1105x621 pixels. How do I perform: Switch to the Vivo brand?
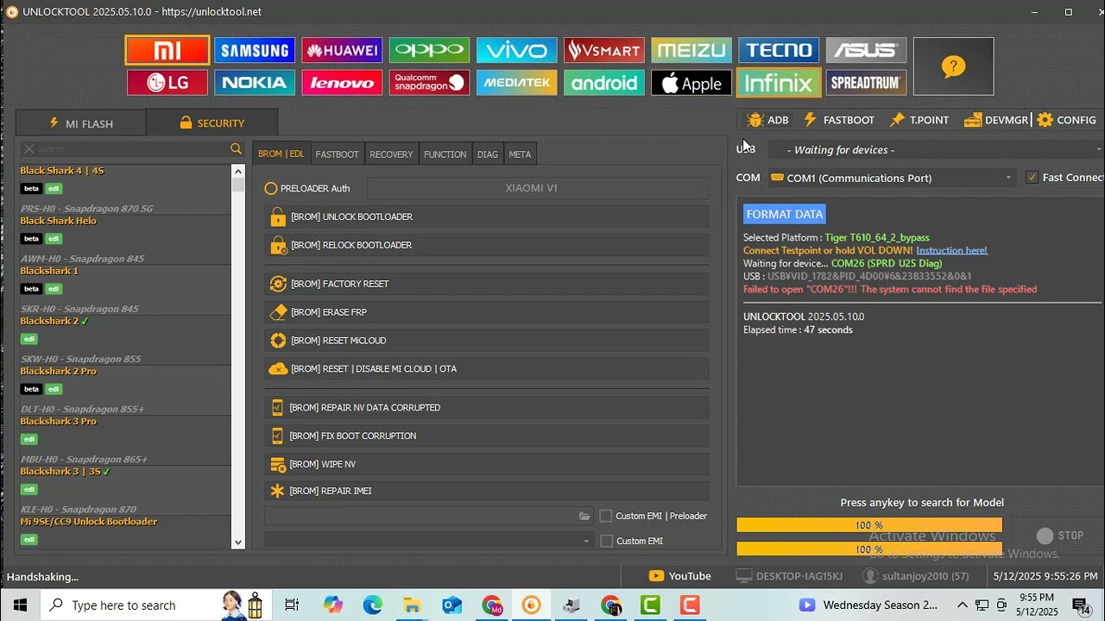pos(516,50)
